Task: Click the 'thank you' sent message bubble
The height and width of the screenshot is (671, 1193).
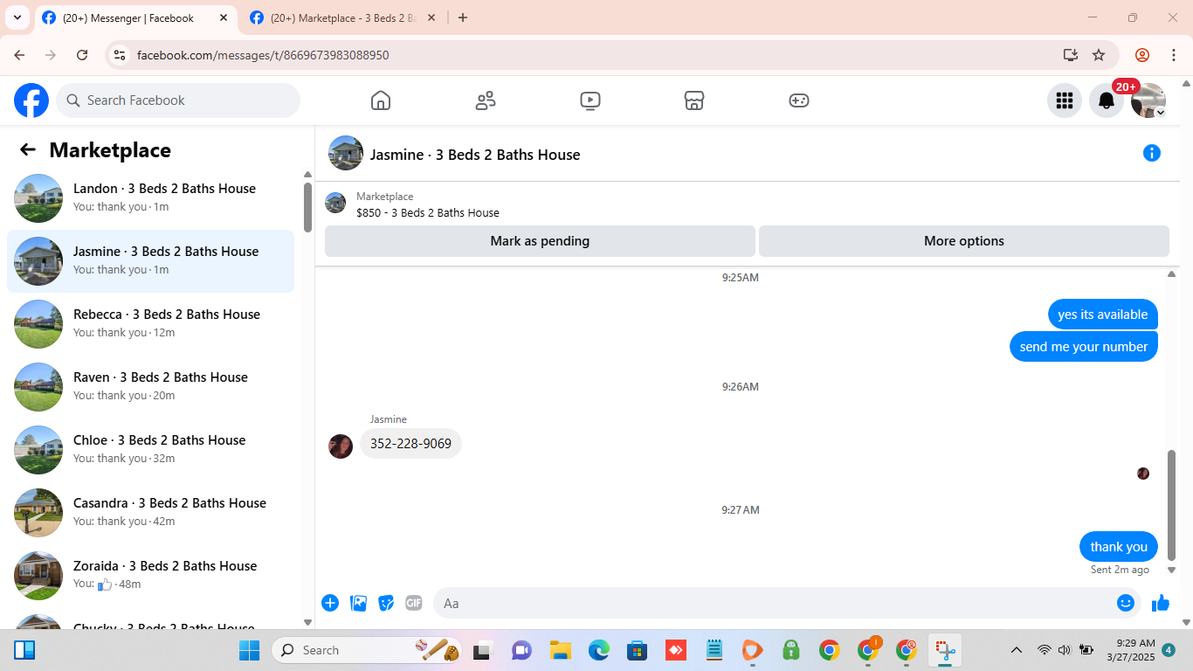Action: (1119, 547)
